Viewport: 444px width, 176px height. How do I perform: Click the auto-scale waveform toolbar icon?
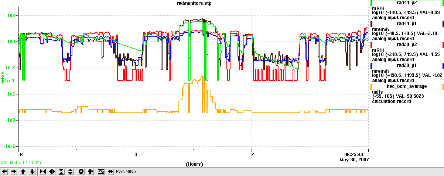pyautogui.click(x=101, y=172)
